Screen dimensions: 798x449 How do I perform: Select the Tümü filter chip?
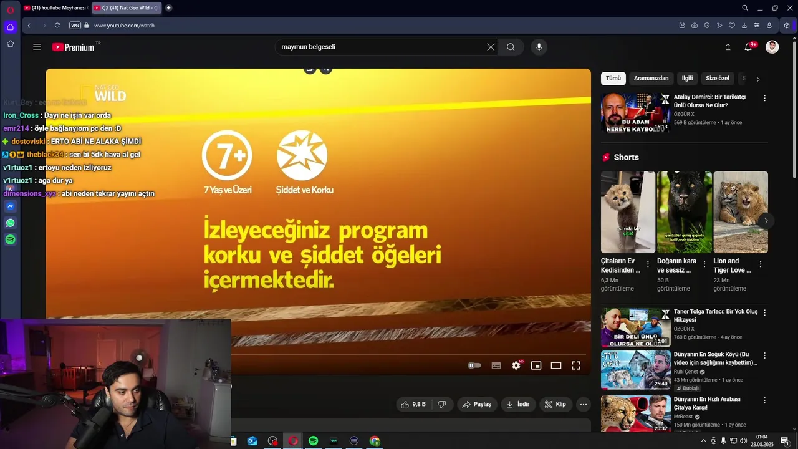pos(613,79)
